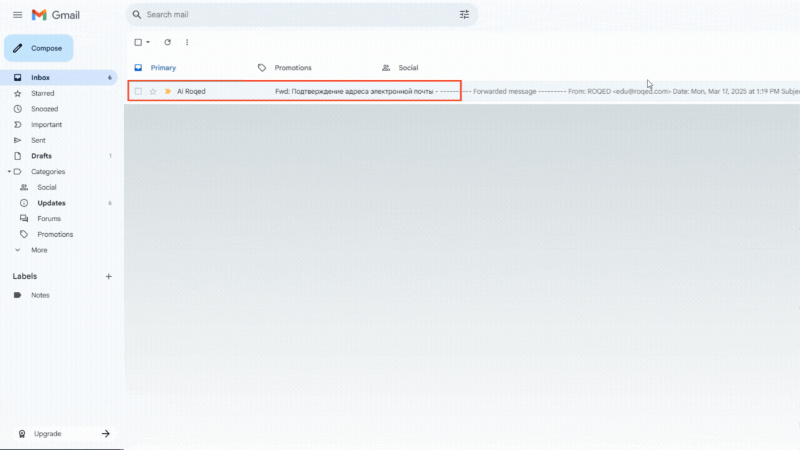Tick the checkbox for Al Roqed email
Image resolution: width=800 pixels, height=450 pixels.
pos(138,91)
